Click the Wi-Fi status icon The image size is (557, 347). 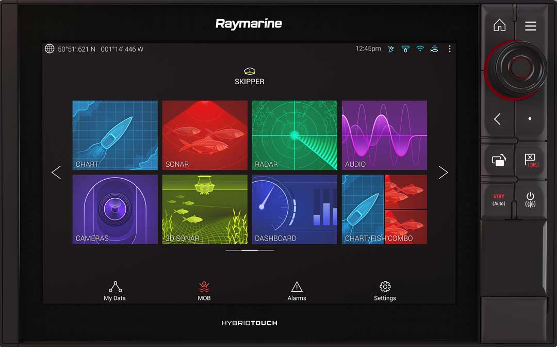pos(420,49)
